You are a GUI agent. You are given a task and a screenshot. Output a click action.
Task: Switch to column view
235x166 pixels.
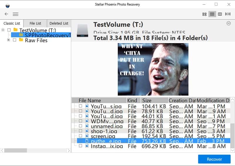click(220, 14)
